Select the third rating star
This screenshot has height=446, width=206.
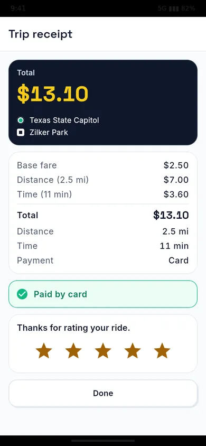pyautogui.click(x=103, y=350)
